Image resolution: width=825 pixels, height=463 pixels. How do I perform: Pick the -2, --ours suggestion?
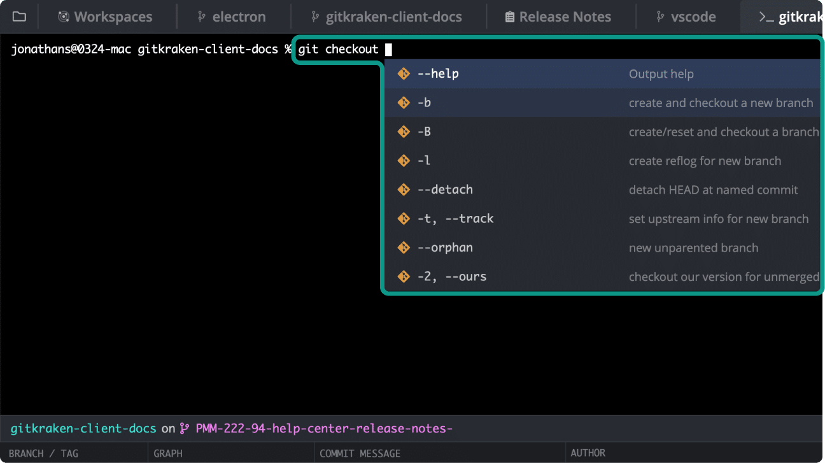[x=602, y=276]
